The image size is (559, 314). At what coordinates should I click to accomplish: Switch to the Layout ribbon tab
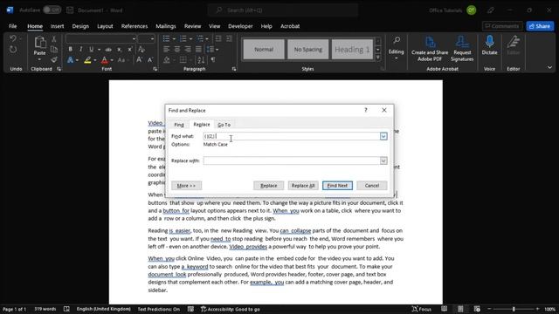[x=105, y=26]
